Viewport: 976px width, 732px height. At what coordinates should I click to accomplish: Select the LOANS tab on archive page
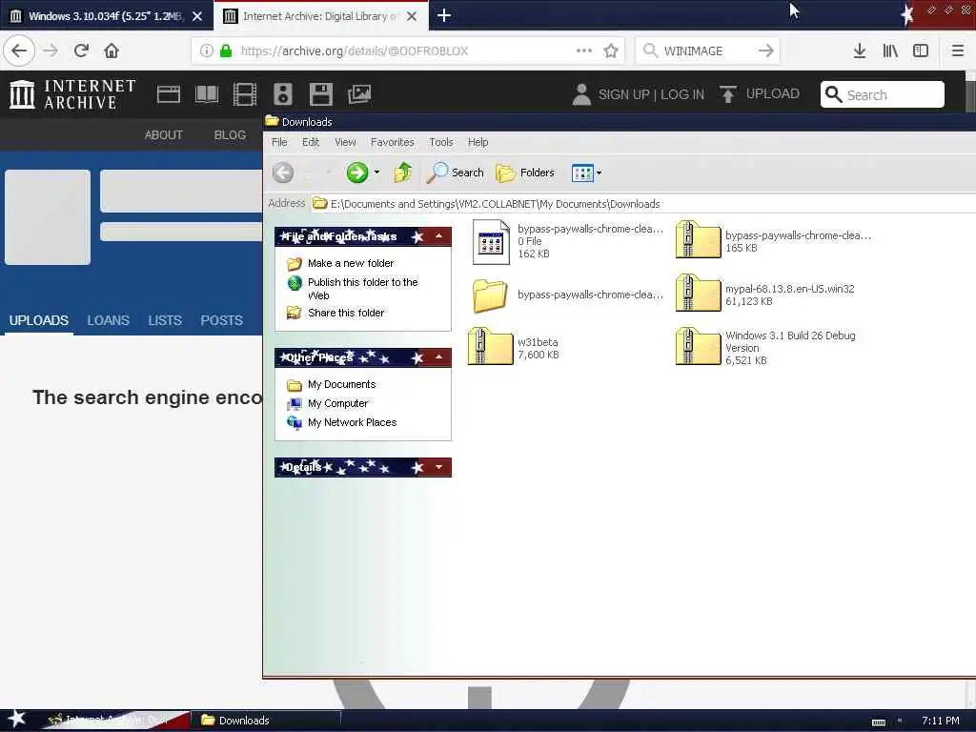point(109,320)
